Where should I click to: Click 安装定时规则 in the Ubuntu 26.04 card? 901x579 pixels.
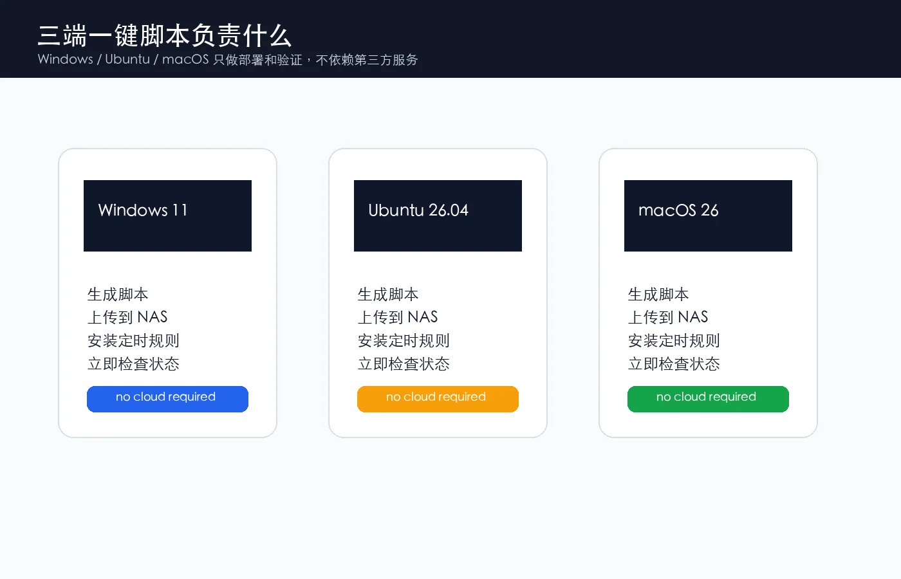[404, 340]
